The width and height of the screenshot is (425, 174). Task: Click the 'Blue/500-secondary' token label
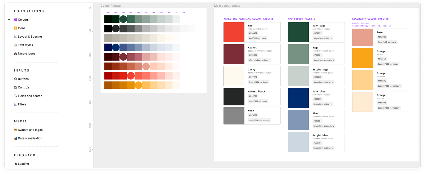pos(324,126)
